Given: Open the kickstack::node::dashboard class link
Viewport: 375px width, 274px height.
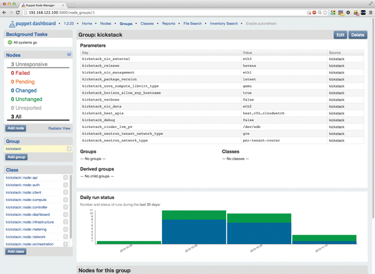Looking at the screenshot, I should coord(27,215).
